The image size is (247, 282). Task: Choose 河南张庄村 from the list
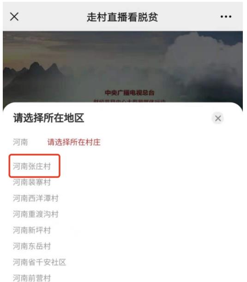click(x=32, y=166)
